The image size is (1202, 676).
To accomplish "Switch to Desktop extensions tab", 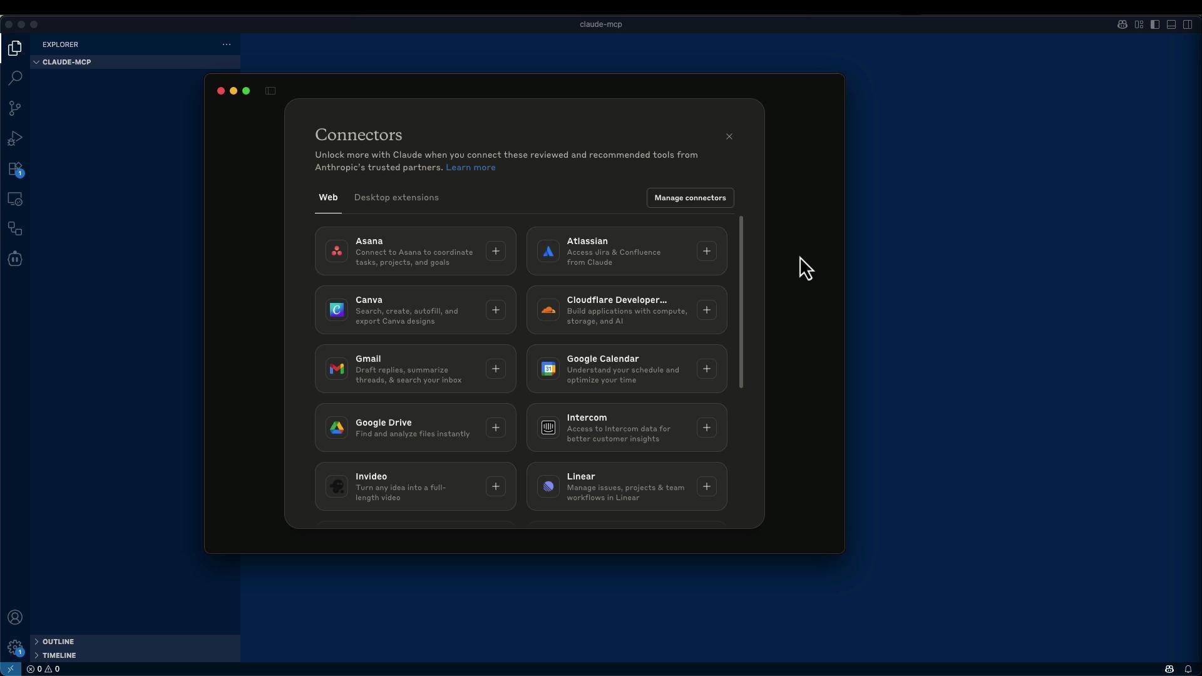I will pyautogui.click(x=396, y=198).
